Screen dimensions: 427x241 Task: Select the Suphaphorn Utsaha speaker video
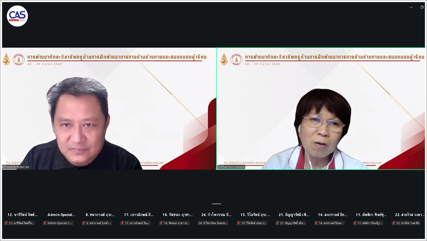pyautogui.click(x=321, y=108)
